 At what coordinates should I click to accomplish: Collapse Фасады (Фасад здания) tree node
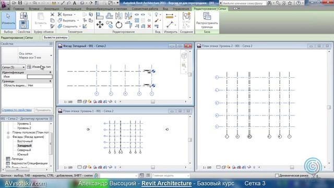tap(8, 137)
